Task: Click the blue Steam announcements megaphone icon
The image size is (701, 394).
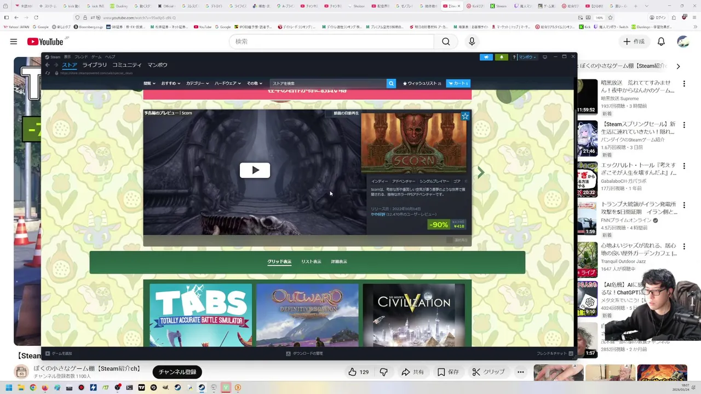Action: [x=486, y=57]
